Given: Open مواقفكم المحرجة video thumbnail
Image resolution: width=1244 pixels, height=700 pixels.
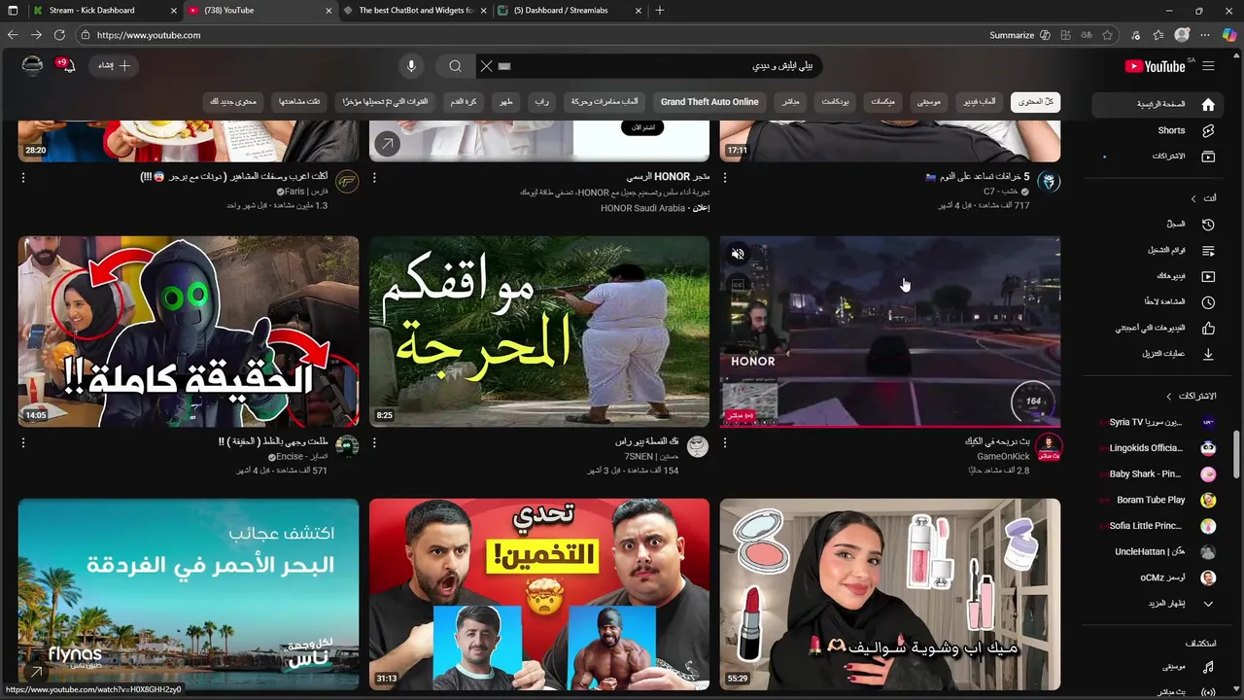Looking at the screenshot, I should pyautogui.click(x=539, y=332).
